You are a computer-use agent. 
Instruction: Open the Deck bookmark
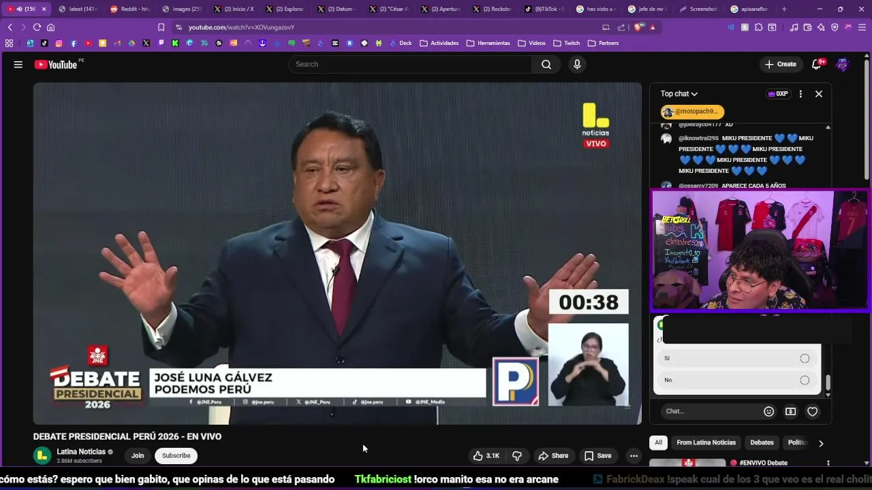pyautogui.click(x=401, y=43)
